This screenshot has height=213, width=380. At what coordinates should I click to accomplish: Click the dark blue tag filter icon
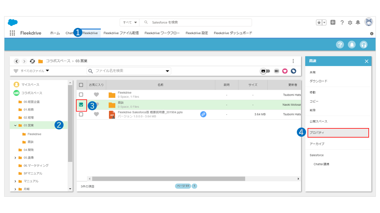(x=293, y=71)
